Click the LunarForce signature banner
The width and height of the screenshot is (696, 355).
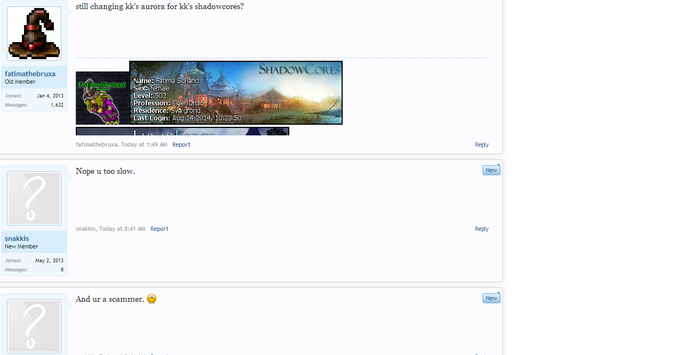pyautogui.click(x=183, y=131)
